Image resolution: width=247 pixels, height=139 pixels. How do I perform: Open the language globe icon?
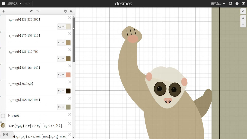pos(243,3)
